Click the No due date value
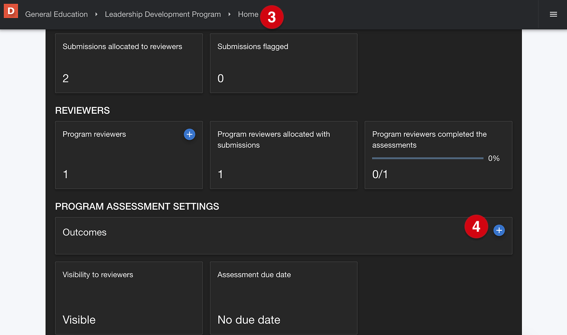This screenshot has width=567, height=335. [x=249, y=320]
